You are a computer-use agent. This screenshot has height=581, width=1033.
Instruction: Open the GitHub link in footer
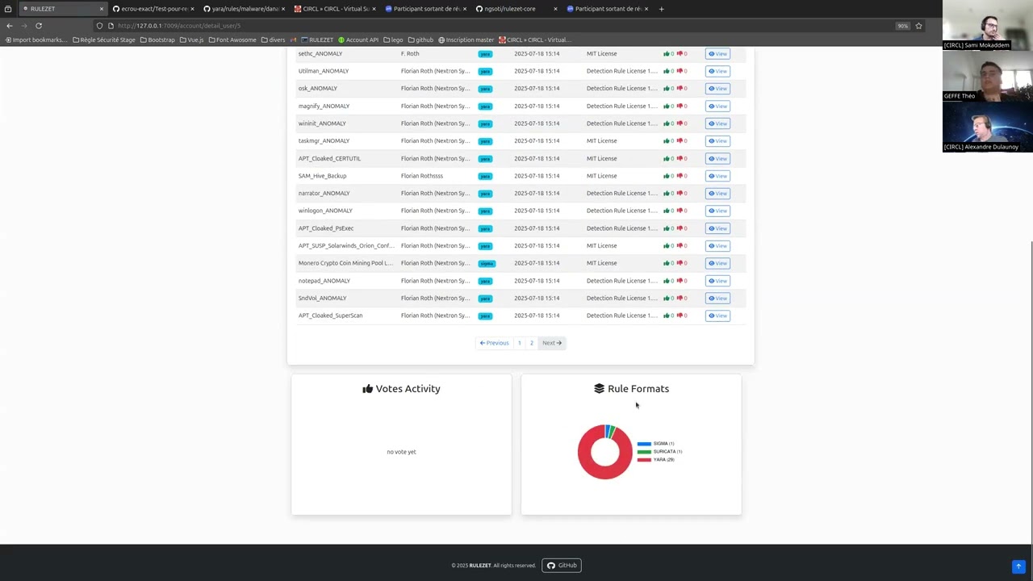pyautogui.click(x=562, y=565)
